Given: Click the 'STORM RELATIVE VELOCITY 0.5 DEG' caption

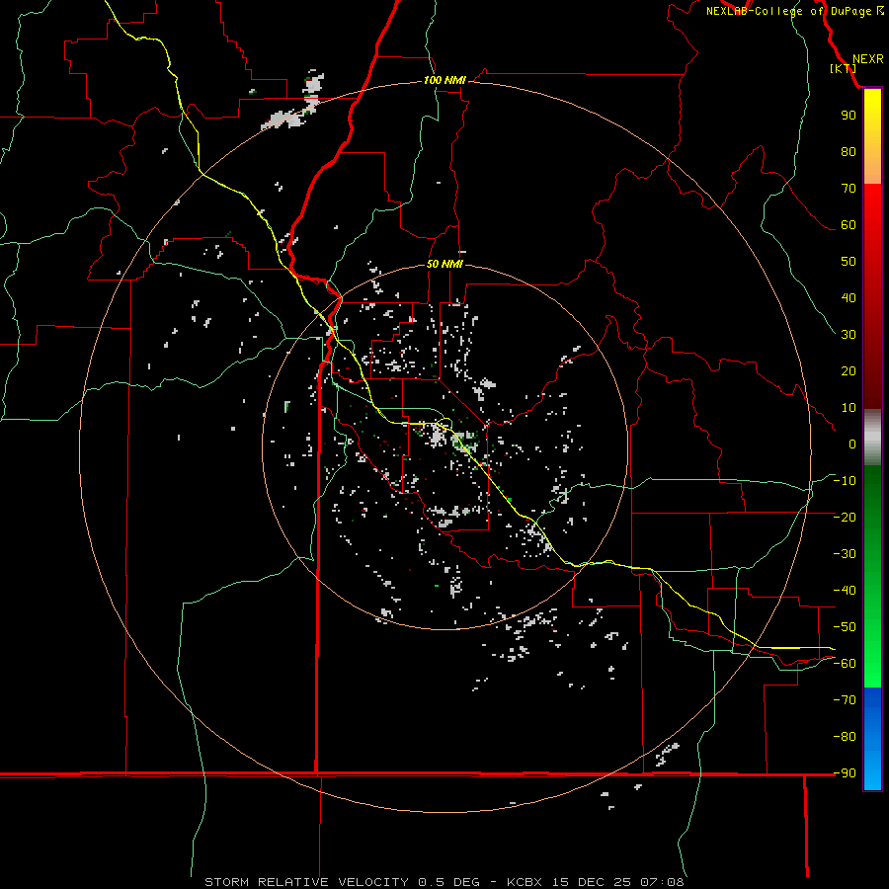Looking at the screenshot, I should 342,882.
